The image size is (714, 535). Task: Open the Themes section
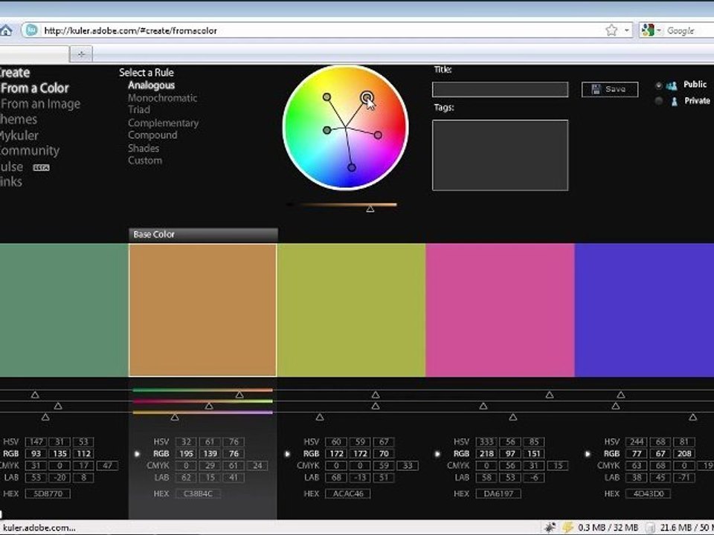(18, 119)
